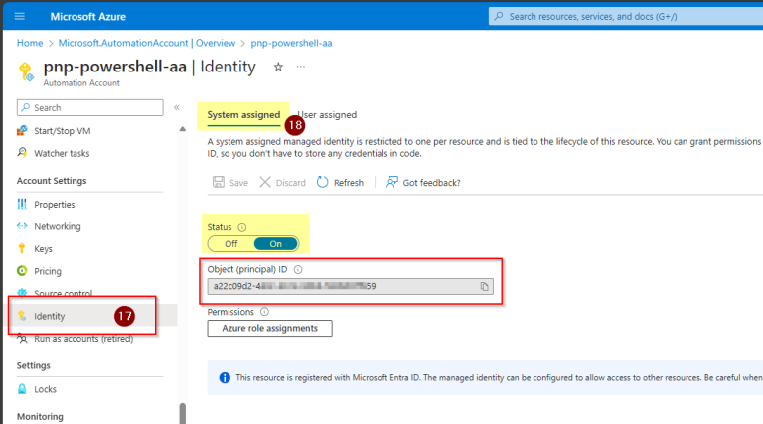This screenshot has width=763, height=424.
Task: Favorite this page with the star icon
Action: [278, 67]
